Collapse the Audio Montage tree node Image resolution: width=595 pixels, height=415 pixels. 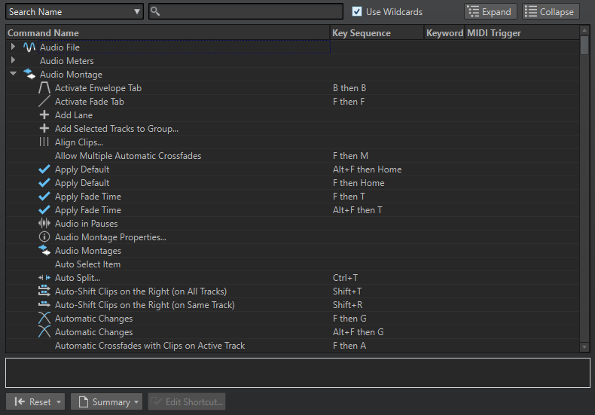coord(13,75)
